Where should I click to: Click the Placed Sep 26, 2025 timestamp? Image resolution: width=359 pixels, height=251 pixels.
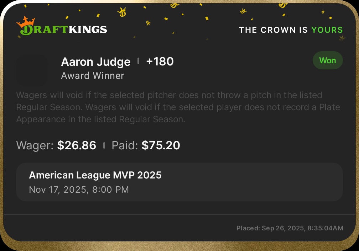pyautogui.click(x=290, y=228)
